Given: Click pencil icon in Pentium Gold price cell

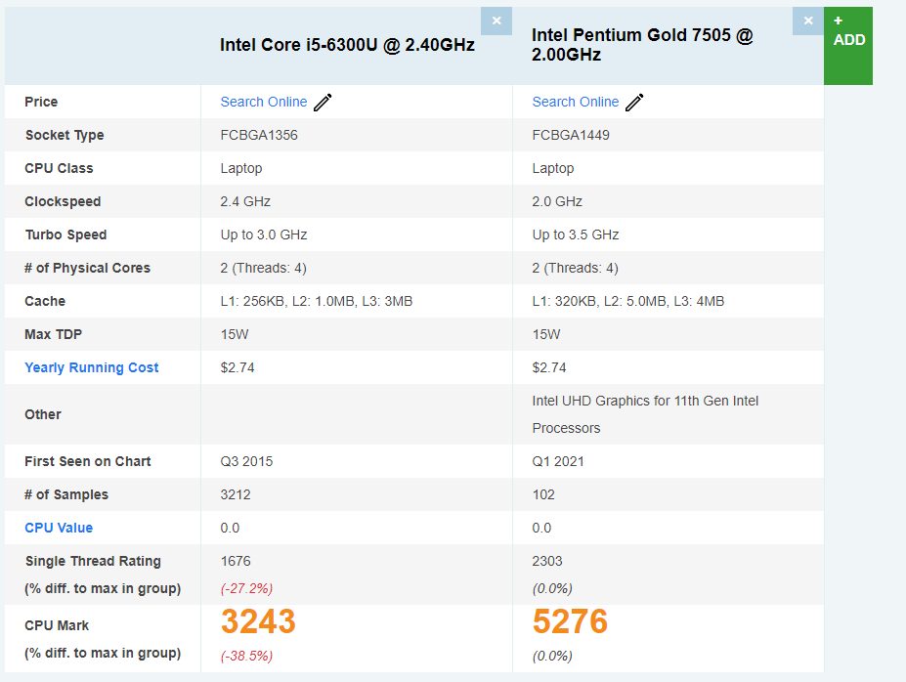Looking at the screenshot, I should [635, 103].
